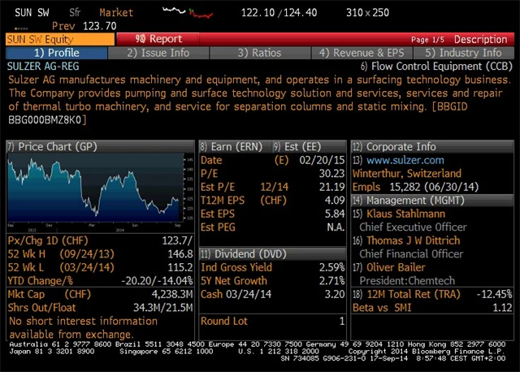Open 6) Flow Control Equipment (CCB) link
The width and height of the screenshot is (520, 372).
click(436, 67)
